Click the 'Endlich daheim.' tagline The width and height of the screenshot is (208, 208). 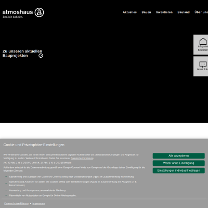12,17
